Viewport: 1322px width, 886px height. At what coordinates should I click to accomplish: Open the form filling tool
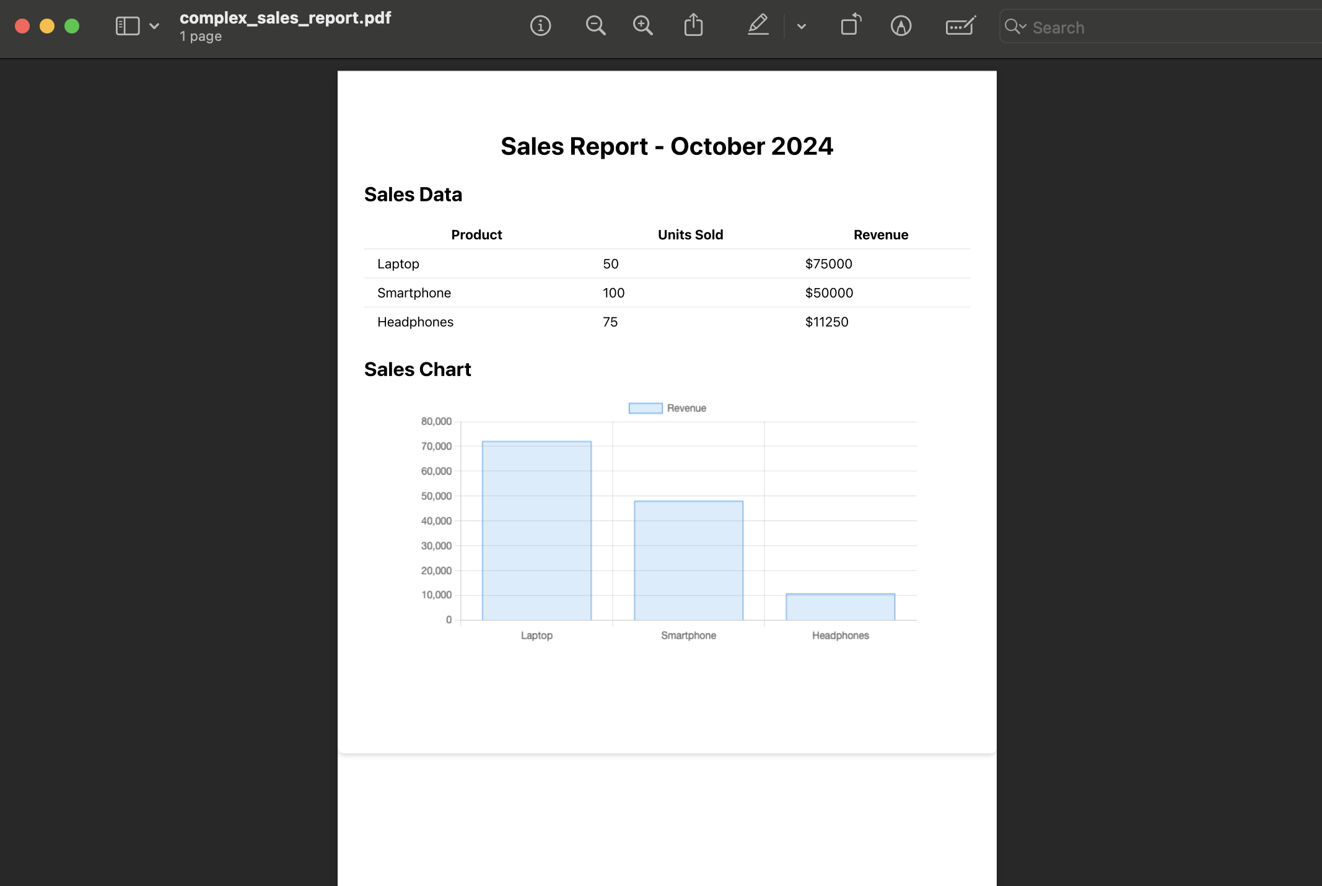(x=960, y=26)
